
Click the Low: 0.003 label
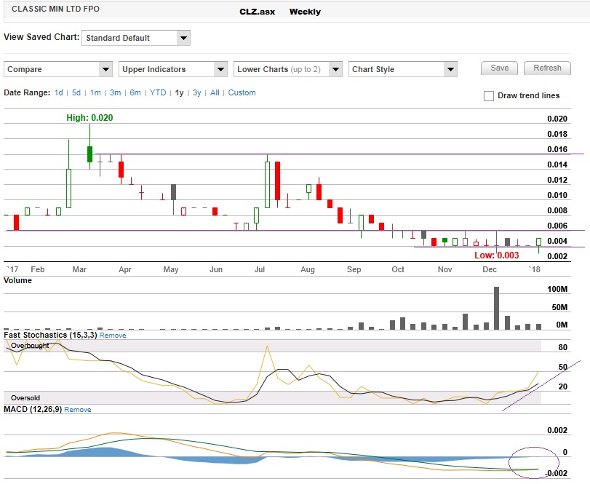point(496,255)
